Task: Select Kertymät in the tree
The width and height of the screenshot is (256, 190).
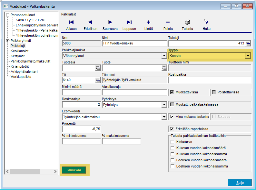Action: coord(17,56)
